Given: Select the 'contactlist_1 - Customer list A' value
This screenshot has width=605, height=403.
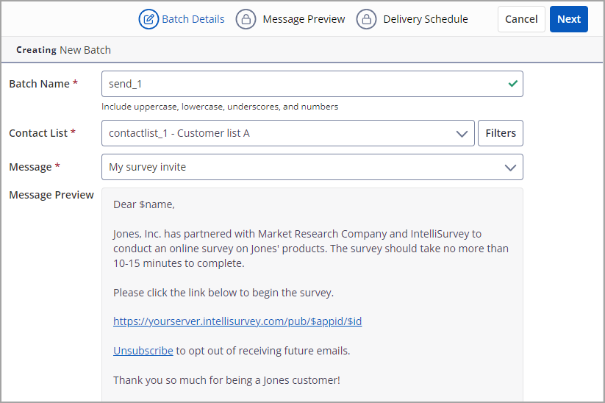Looking at the screenshot, I should coord(179,133).
